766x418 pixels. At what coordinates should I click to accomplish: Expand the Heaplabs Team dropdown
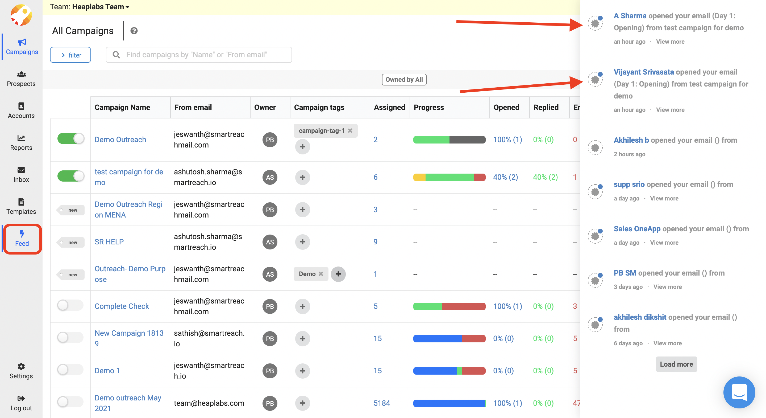(101, 7)
